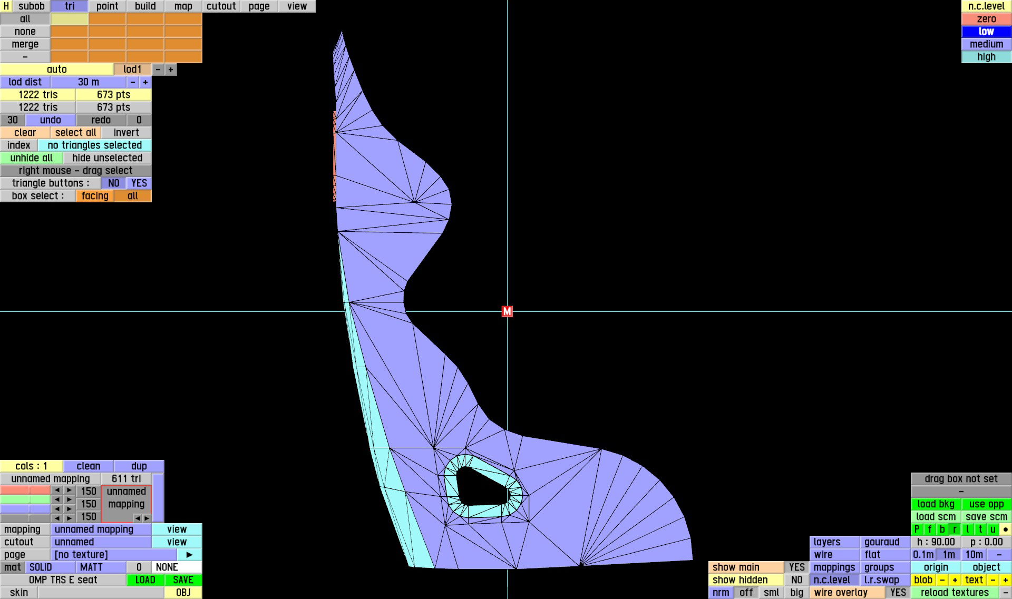Adjust the red color slider

[25, 491]
